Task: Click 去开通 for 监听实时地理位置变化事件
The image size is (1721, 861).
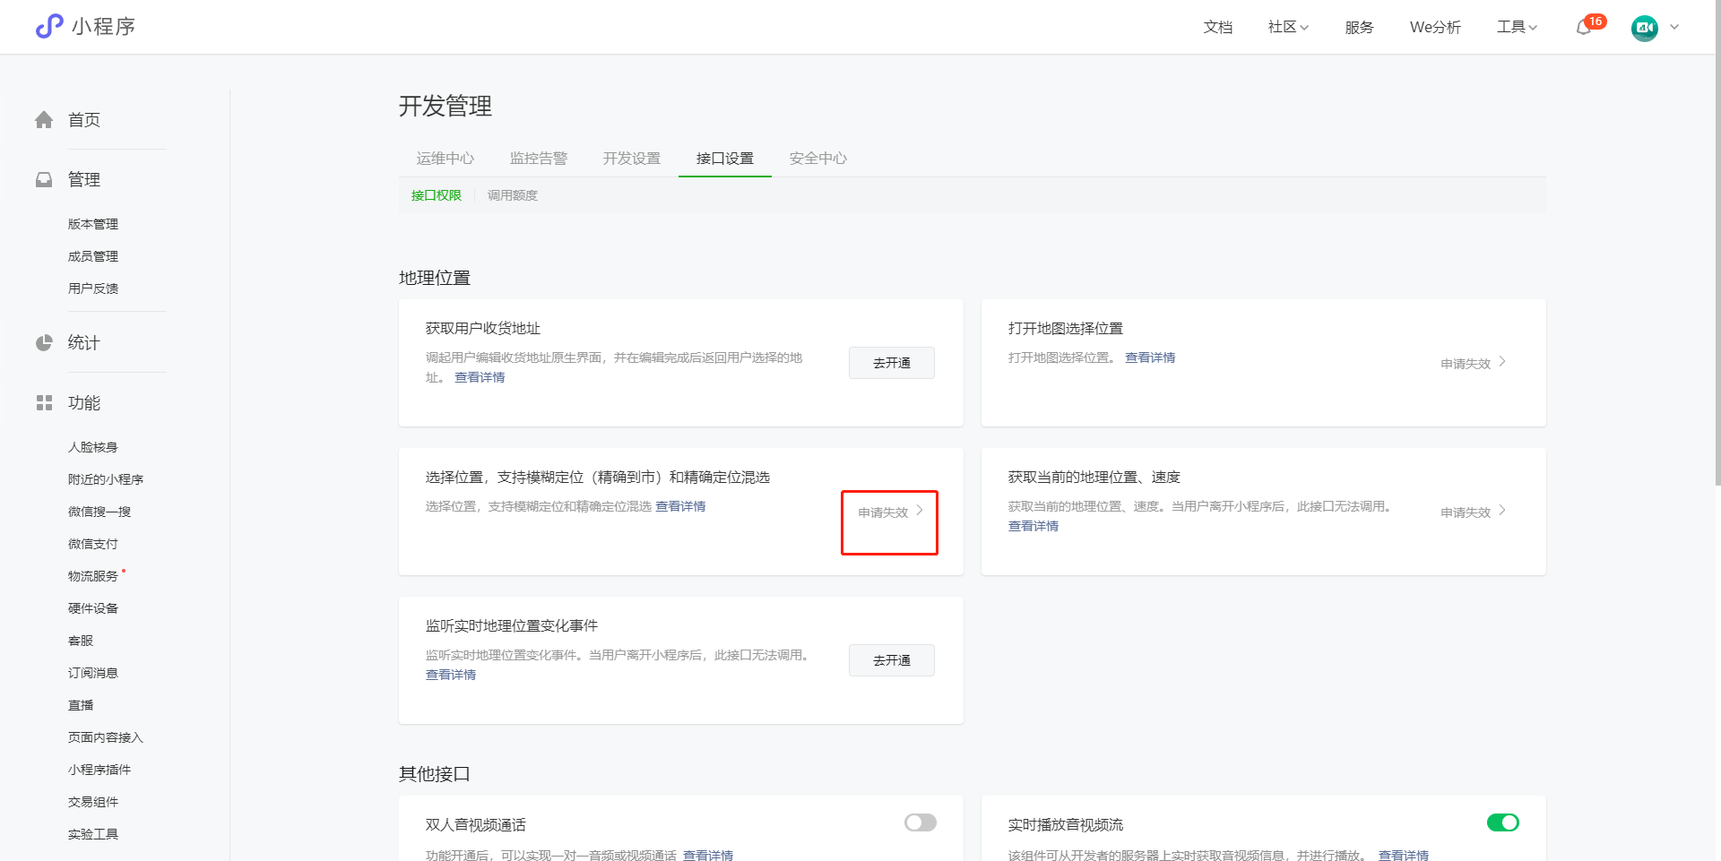Action: click(x=892, y=660)
